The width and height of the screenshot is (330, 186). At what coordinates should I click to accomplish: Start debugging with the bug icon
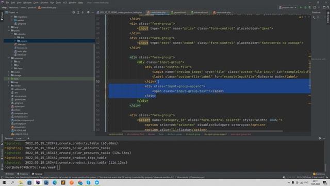(x=305, y=7)
